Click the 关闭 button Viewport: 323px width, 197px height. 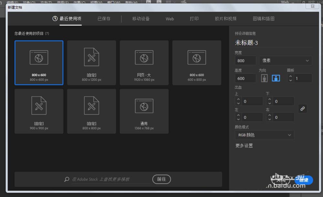tap(281, 180)
